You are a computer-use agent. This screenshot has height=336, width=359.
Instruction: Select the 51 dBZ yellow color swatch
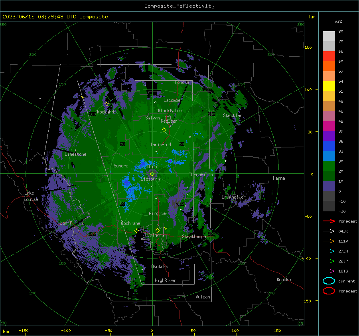pos(329,86)
